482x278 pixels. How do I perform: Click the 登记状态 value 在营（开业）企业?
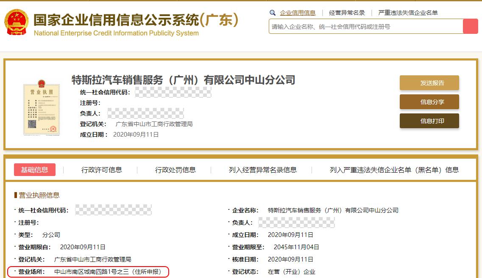click(x=291, y=272)
